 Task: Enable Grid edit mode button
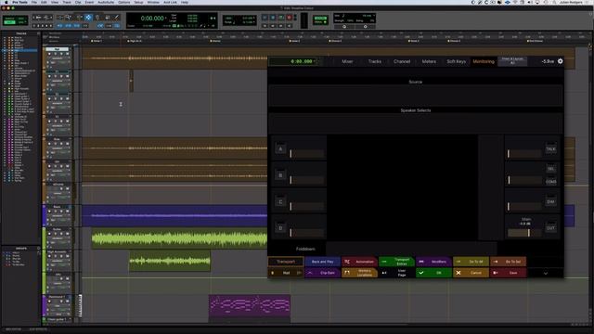(20, 22)
